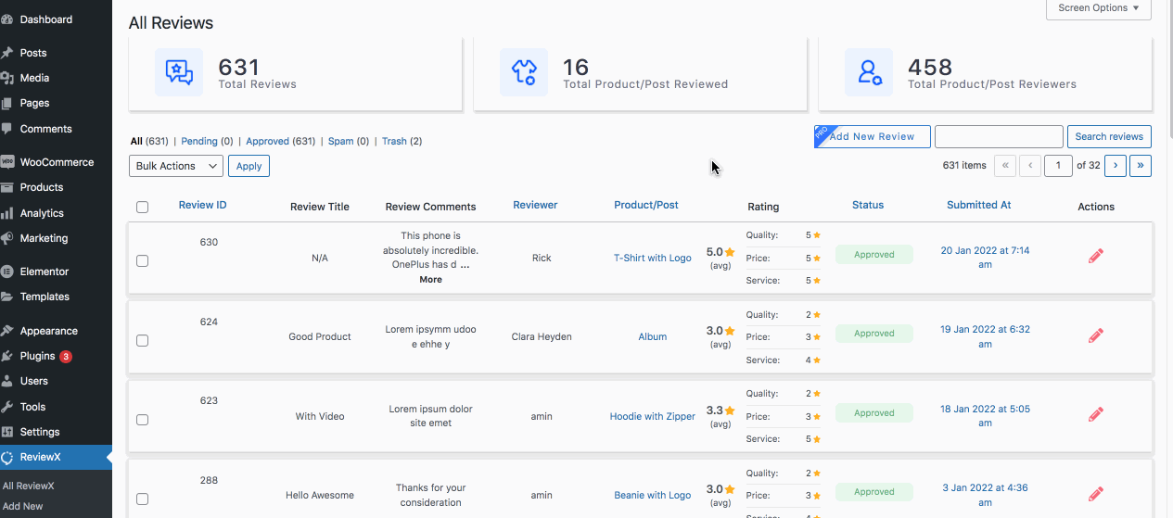This screenshot has height=518, width=1173.
Task: Click the Products box icon
Action: coord(6,187)
